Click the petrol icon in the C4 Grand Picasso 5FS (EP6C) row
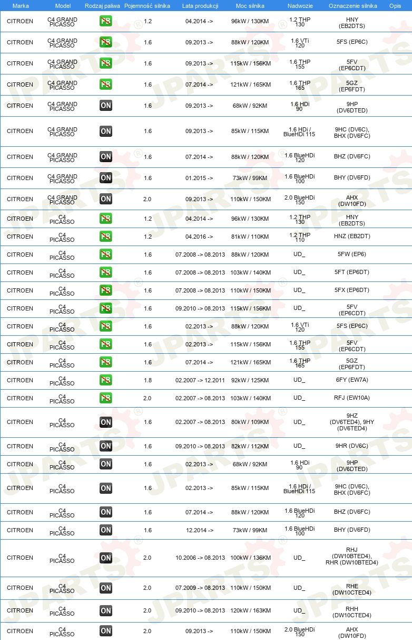This screenshot has width=412, height=640. [x=106, y=42]
